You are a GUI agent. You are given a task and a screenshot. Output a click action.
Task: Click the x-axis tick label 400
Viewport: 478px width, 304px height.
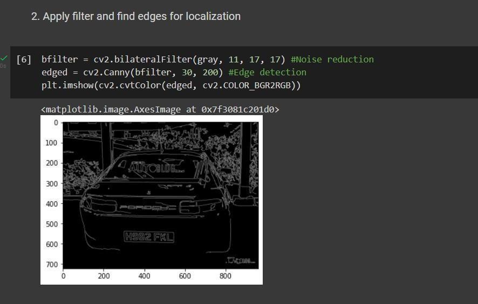click(144, 276)
